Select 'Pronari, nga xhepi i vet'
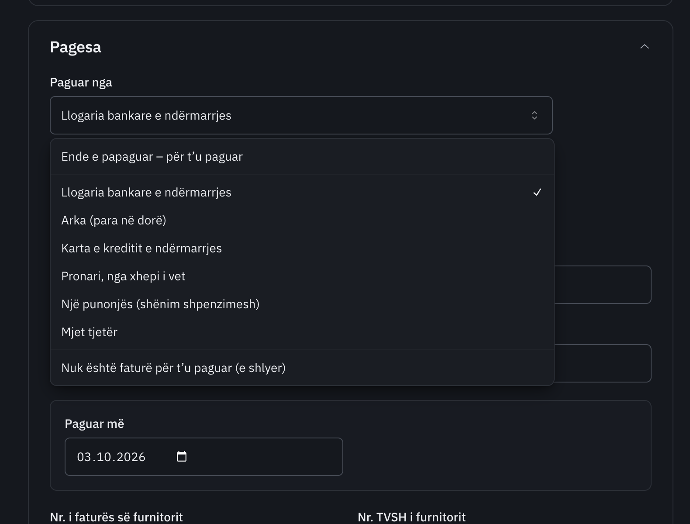The width and height of the screenshot is (690, 524). pyautogui.click(x=302, y=276)
